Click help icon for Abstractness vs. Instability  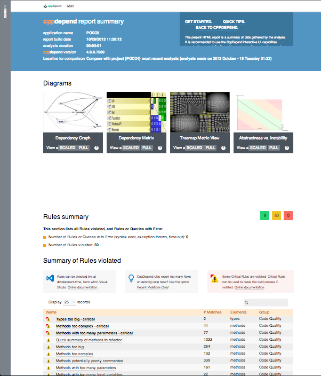click(x=287, y=148)
